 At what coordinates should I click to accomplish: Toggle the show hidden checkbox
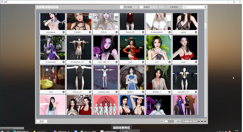[x=121, y=7]
